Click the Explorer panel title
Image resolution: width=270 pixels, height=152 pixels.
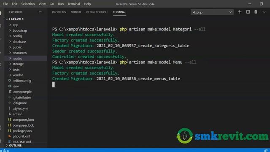point(16,12)
